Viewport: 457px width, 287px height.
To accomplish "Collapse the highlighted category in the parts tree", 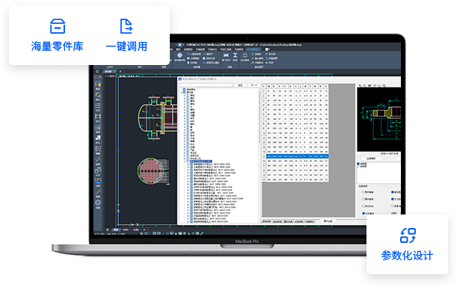I will click(x=185, y=161).
